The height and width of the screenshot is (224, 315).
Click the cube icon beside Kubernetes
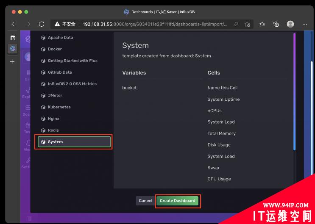tap(43, 107)
